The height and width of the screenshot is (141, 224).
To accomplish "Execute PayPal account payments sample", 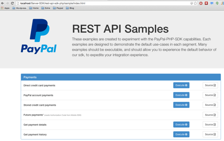I will (x=181, y=95).
